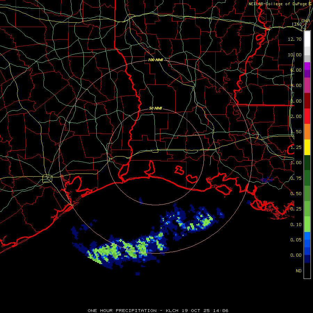Pick the dark maroon legend swatch

(x=307, y=101)
